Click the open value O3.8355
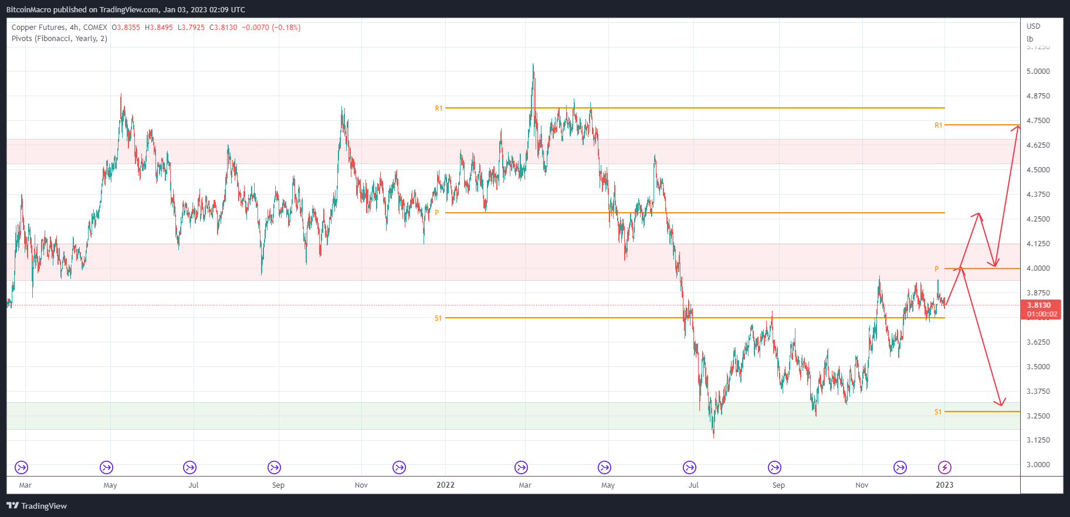Image resolution: width=1070 pixels, height=517 pixels. 126,28
